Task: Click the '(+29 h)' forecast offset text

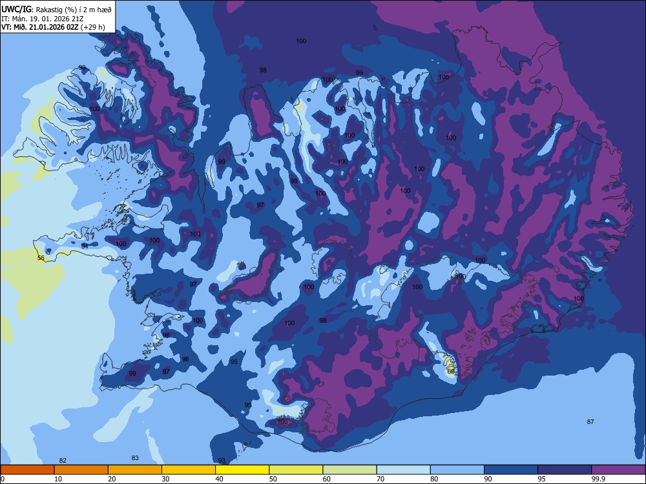Action: [92, 27]
